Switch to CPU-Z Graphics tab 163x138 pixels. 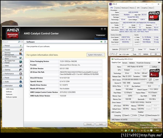[x=145, y=8]
